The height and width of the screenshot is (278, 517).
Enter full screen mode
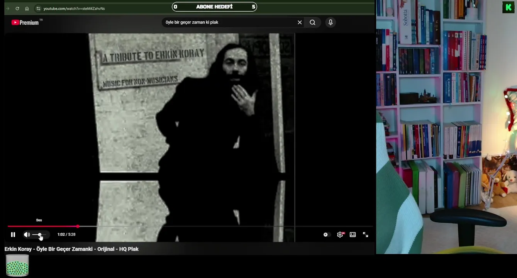[365, 234]
